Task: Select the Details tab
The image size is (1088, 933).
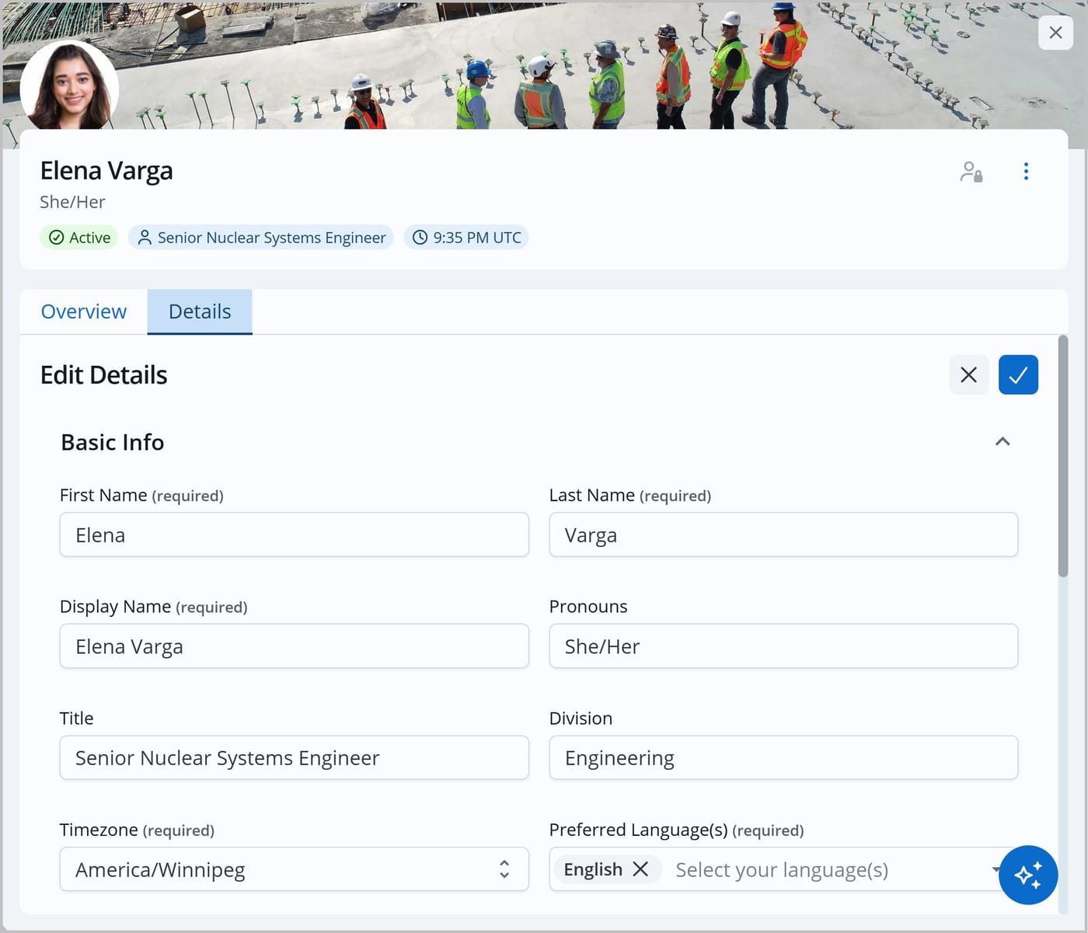Action: (200, 312)
